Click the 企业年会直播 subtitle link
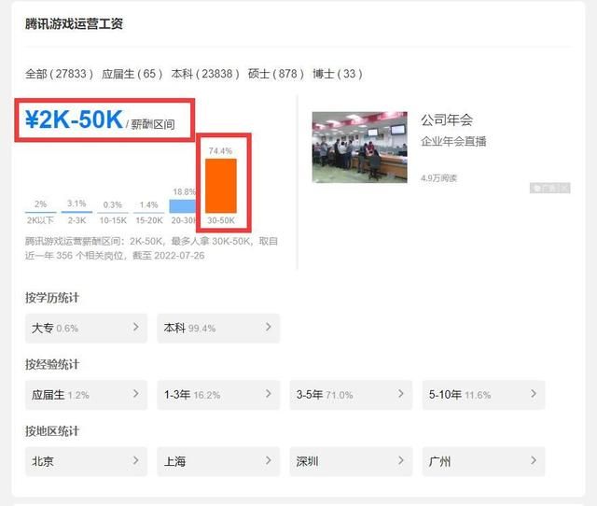 click(x=453, y=141)
